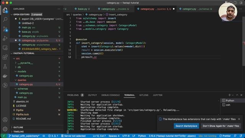
Task: Open the Debug Console panel tab
Action: pos(110,95)
